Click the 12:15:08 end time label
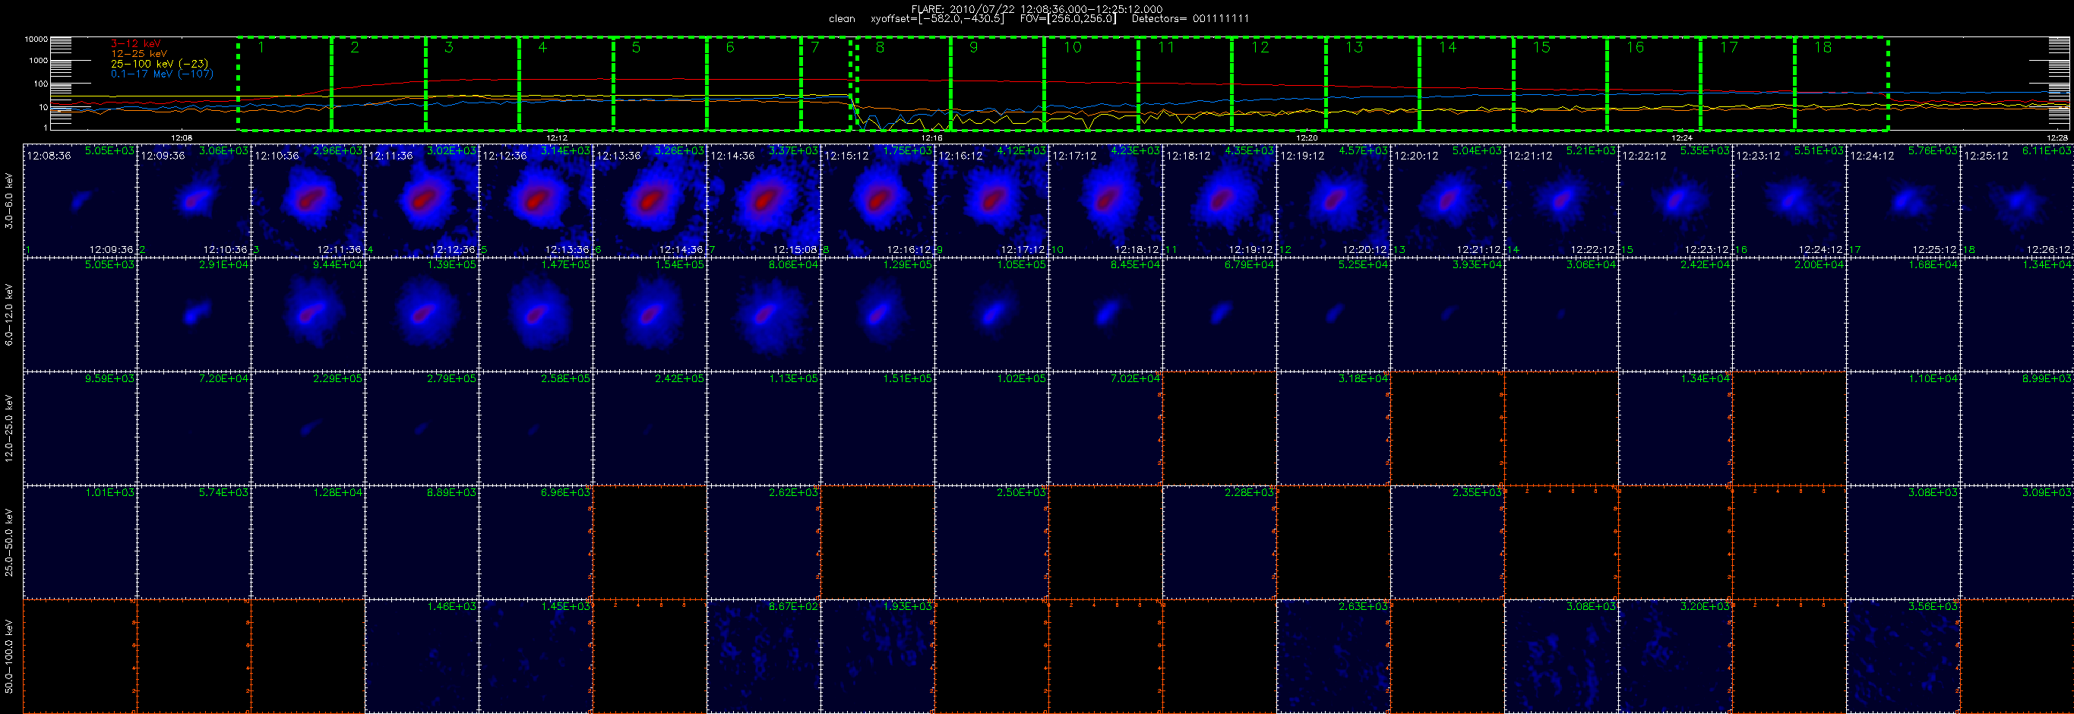This screenshot has height=714, width=2074. point(795,250)
